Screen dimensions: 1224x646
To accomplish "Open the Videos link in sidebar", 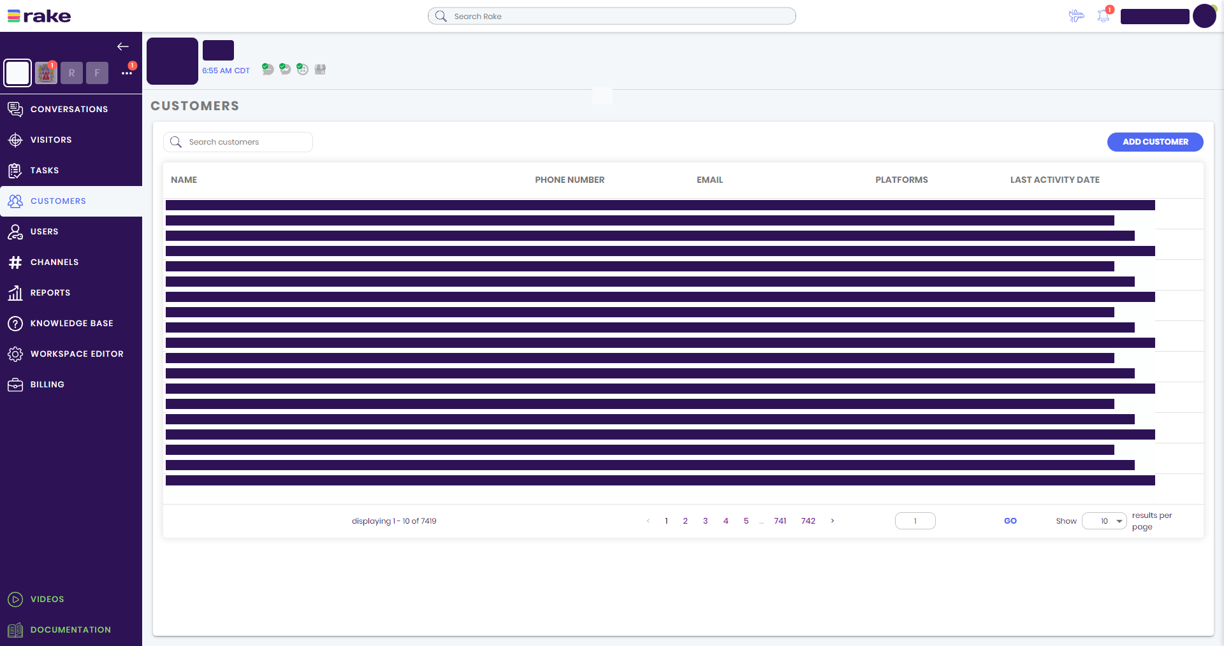I will point(47,599).
